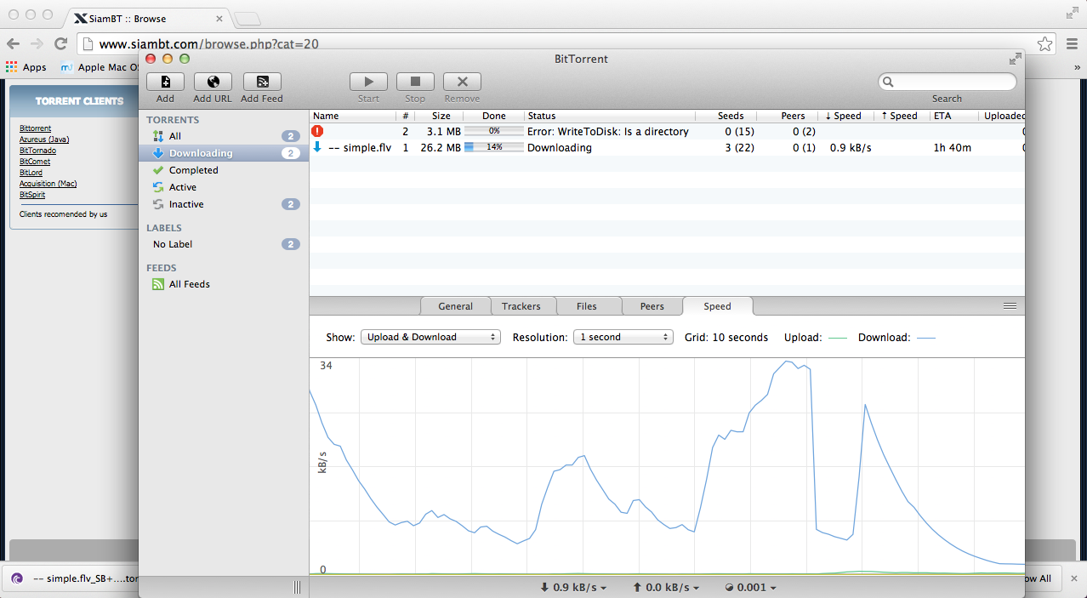Image resolution: width=1087 pixels, height=598 pixels.
Task: Open the BitTornado link on SiamBT page
Action: pyautogui.click(x=38, y=151)
